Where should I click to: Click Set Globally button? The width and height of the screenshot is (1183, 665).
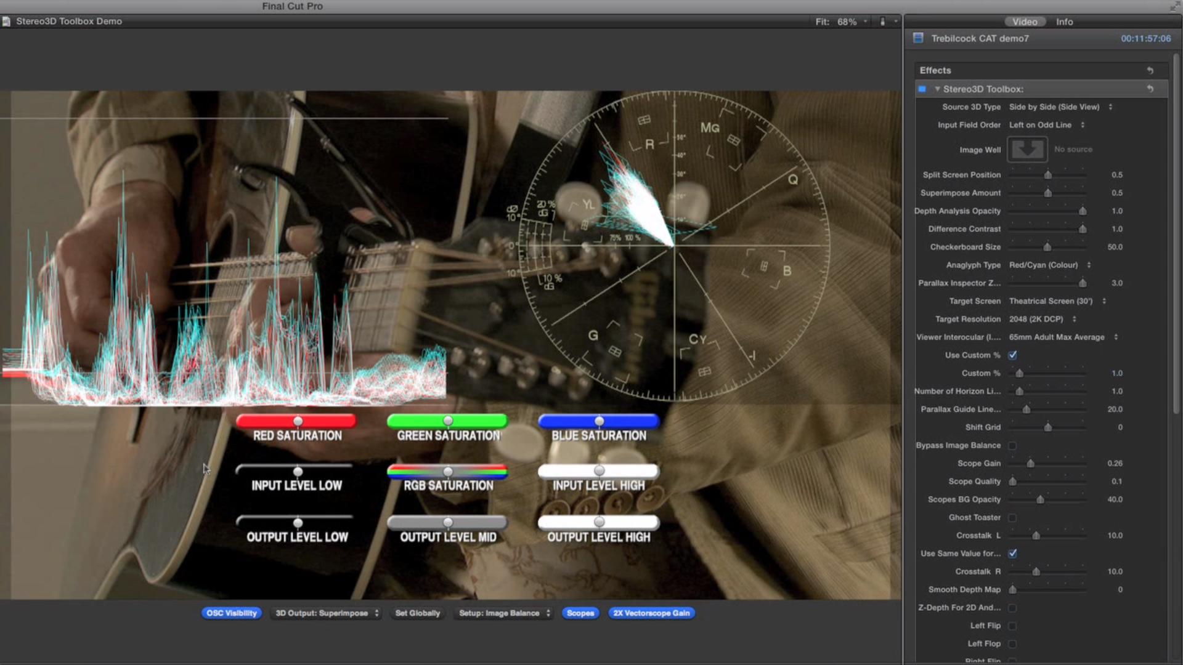point(418,613)
